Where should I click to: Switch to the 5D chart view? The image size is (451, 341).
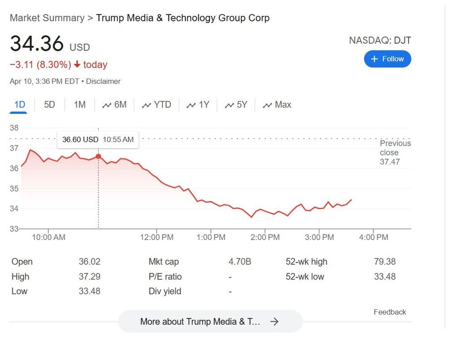[x=49, y=105]
